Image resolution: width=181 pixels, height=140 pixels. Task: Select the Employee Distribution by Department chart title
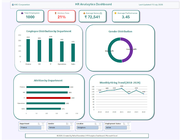(49, 31)
